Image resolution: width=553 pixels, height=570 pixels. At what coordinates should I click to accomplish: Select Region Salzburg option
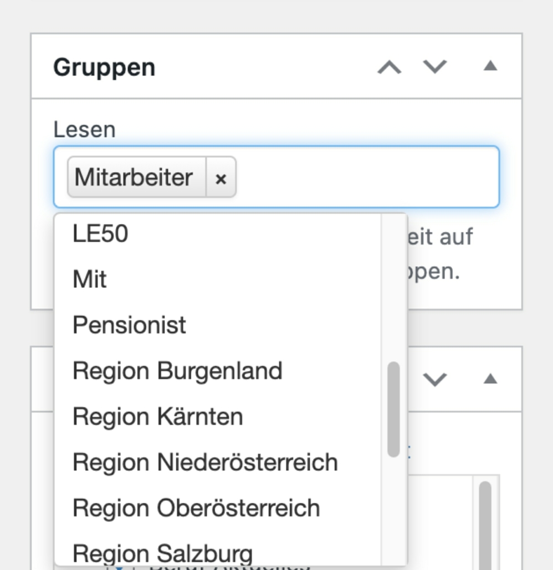coord(162,552)
